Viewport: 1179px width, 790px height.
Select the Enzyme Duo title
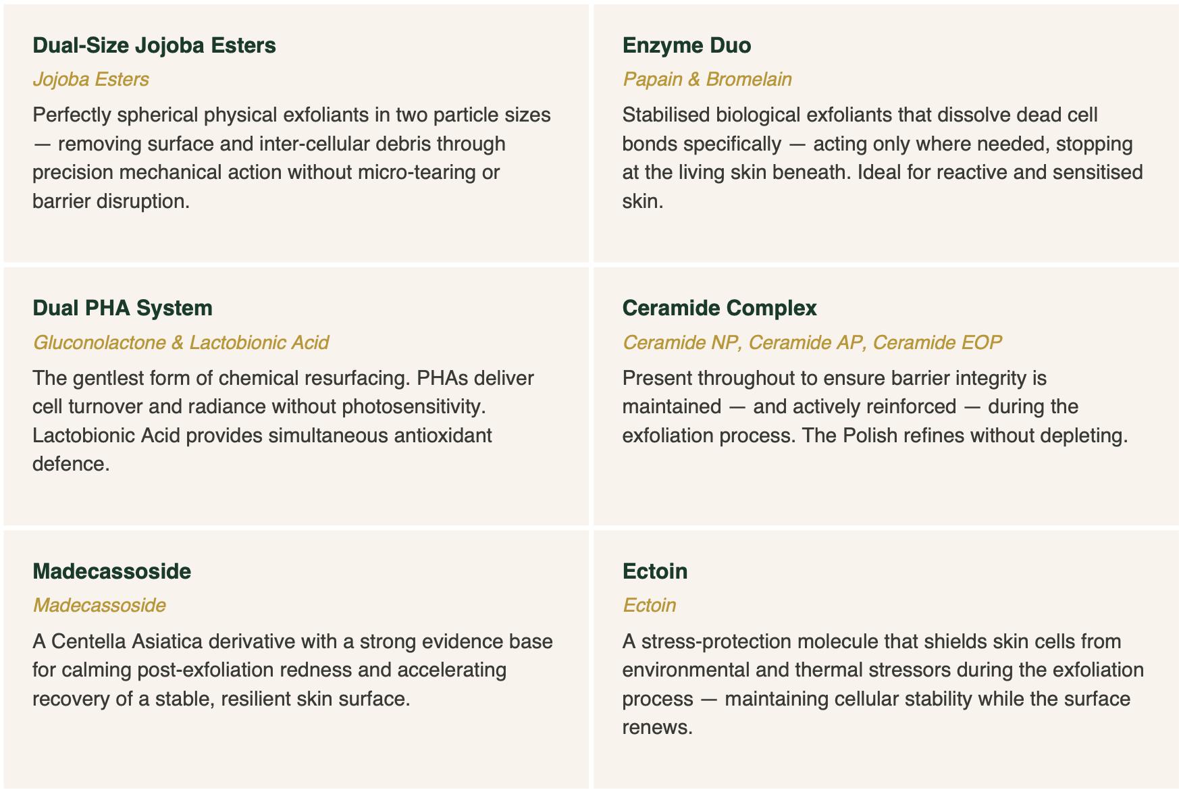coord(686,45)
